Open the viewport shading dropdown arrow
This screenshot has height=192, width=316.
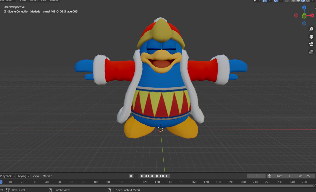click(313, 1)
